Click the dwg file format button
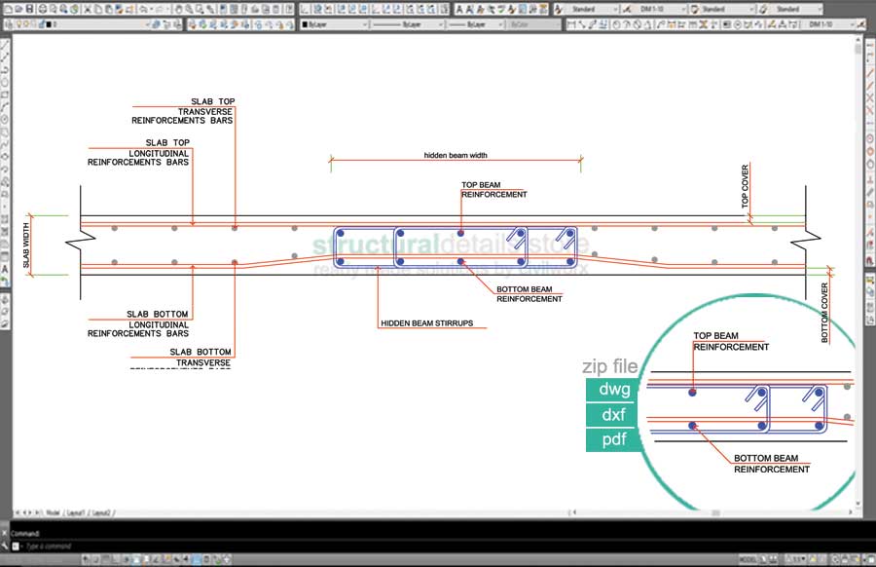Screen dimensions: 876x567 [x=612, y=390]
